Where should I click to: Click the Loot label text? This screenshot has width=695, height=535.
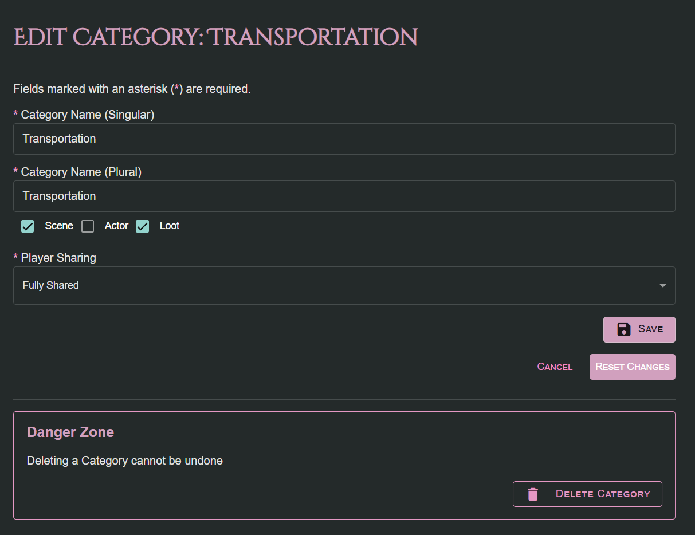170,226
